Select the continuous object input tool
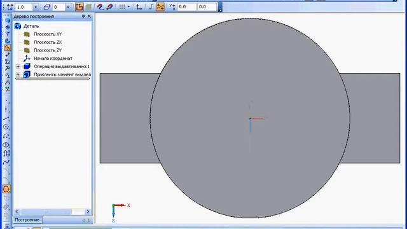 pos(6,153)
